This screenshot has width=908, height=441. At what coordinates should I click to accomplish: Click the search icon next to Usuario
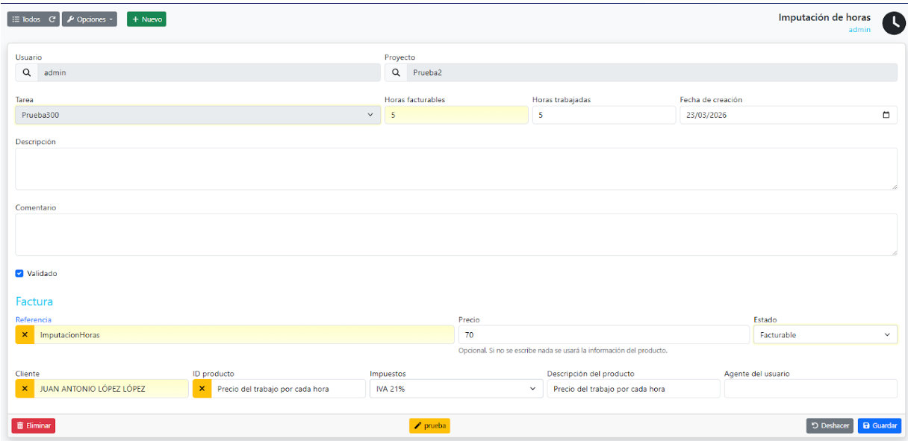pos(26,72)
